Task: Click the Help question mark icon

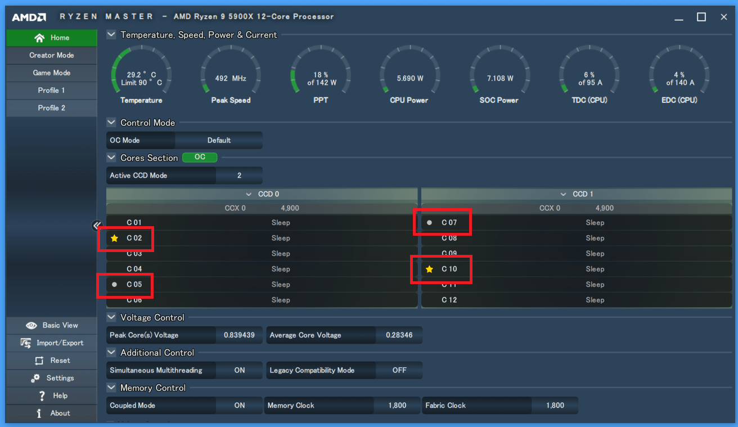Action: (42, 395)
